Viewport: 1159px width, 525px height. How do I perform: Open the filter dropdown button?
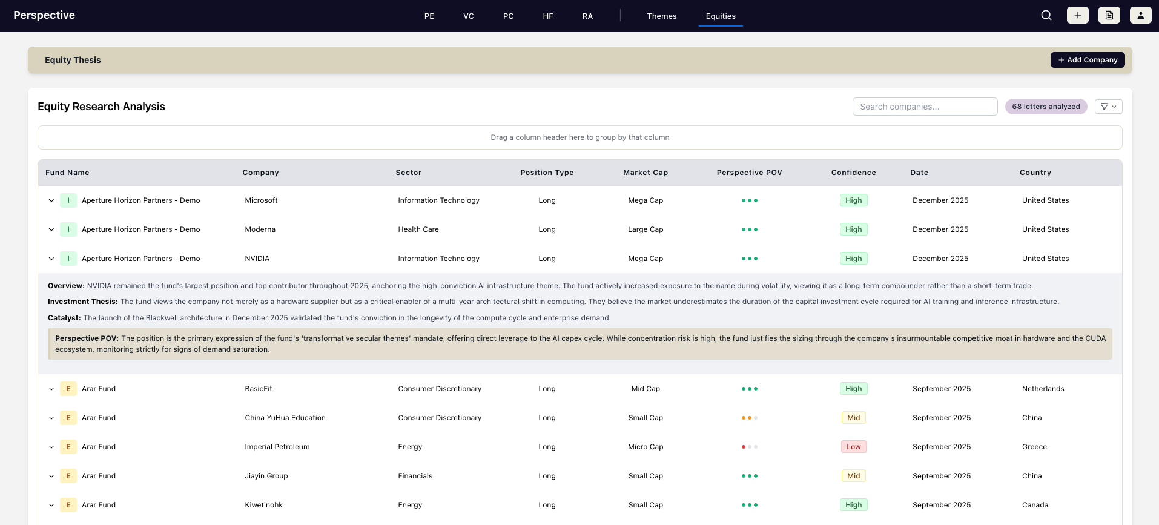tap(1108, 107)
